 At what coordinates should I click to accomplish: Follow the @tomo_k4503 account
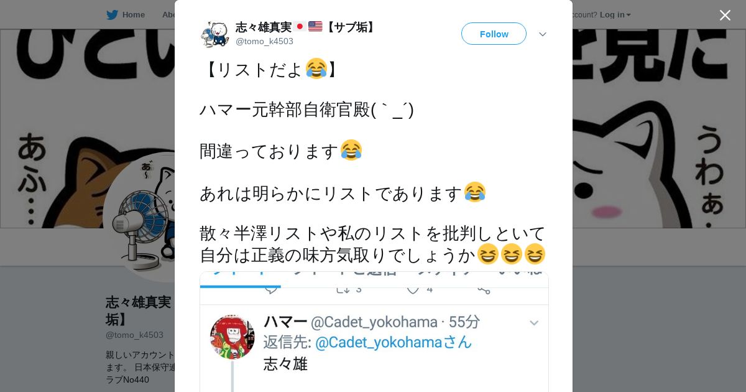[x=494, y=34]
